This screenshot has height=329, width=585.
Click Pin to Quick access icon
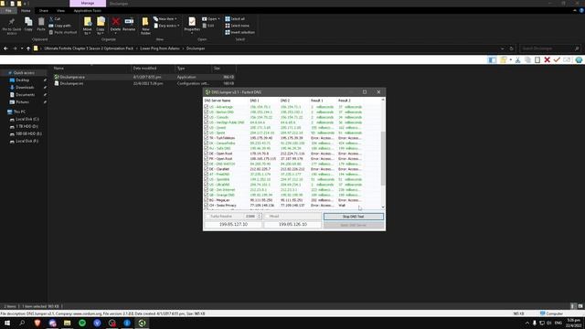coord(12,22)
